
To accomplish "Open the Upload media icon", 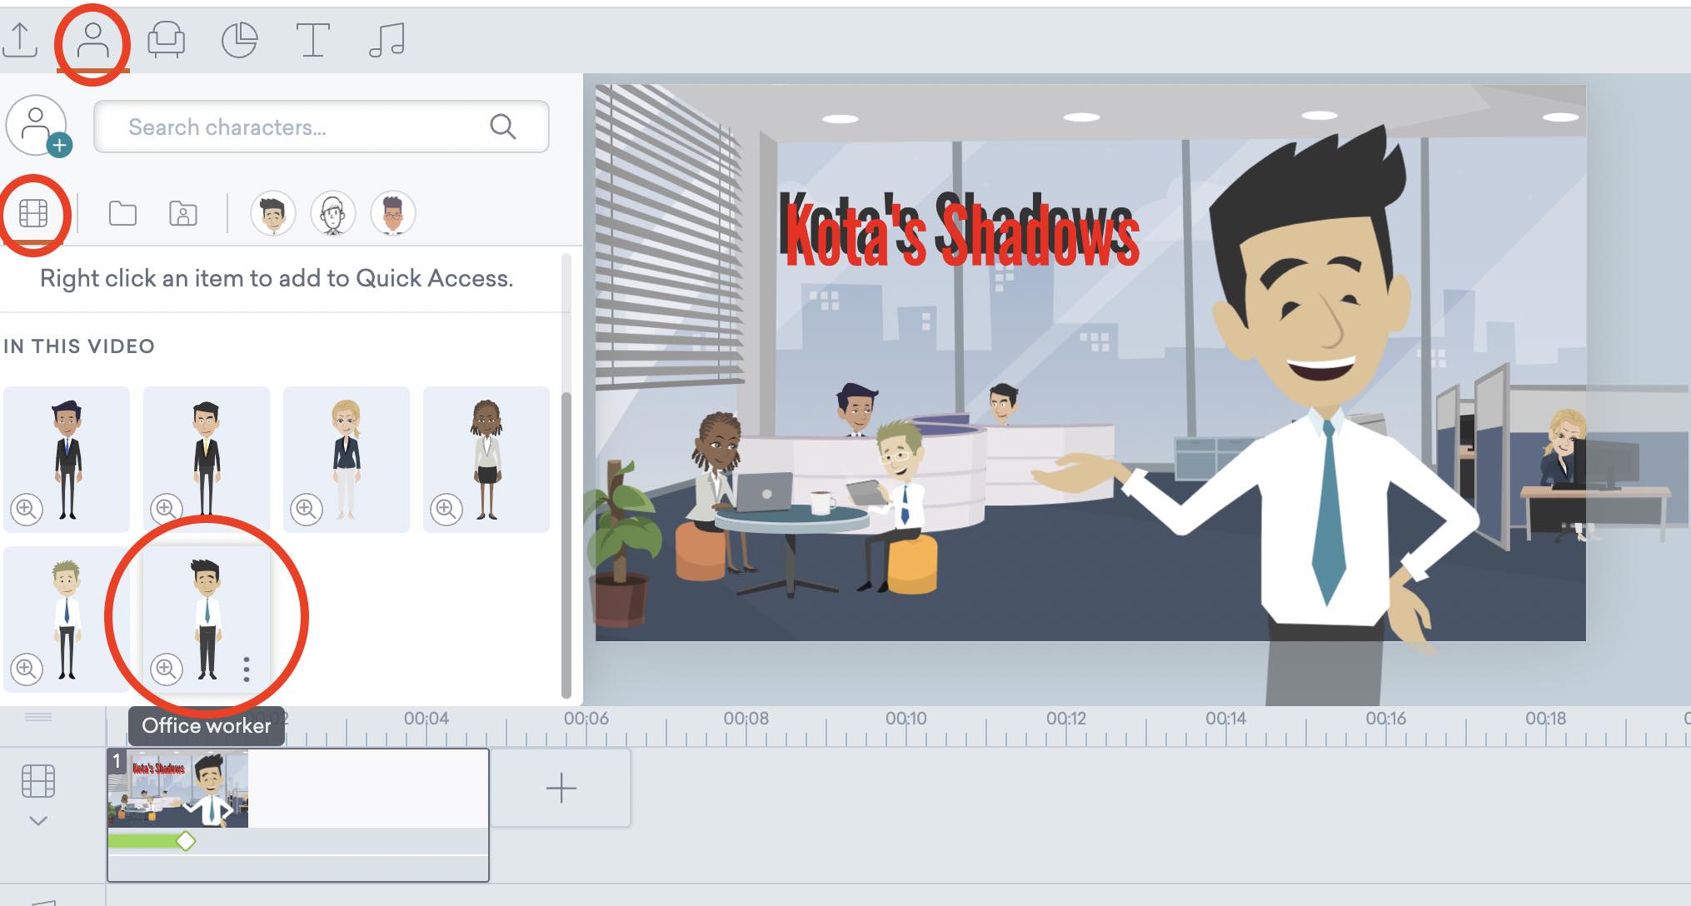I will coord(23,39).
